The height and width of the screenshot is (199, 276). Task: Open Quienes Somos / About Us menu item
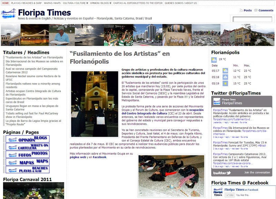(181, 3)
